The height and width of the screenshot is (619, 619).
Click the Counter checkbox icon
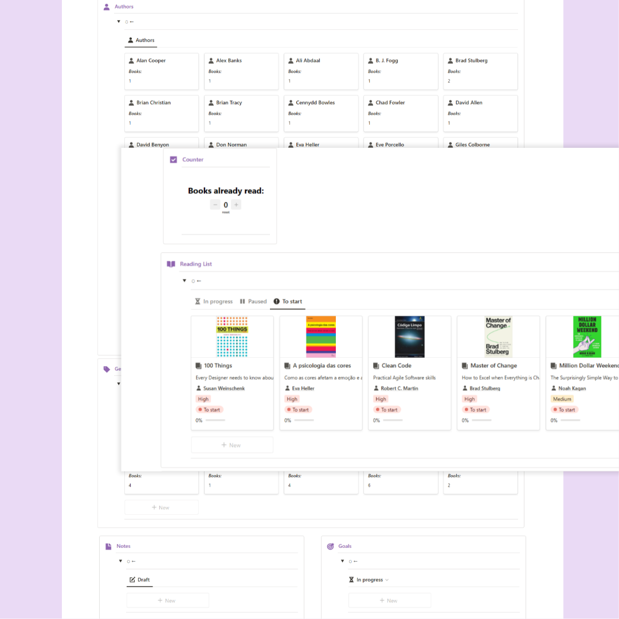click(173, 159)
